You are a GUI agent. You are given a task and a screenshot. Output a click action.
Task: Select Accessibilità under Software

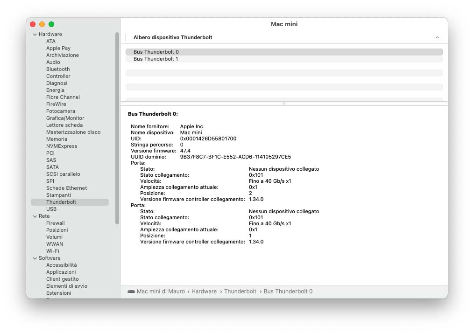pos(62,265)
